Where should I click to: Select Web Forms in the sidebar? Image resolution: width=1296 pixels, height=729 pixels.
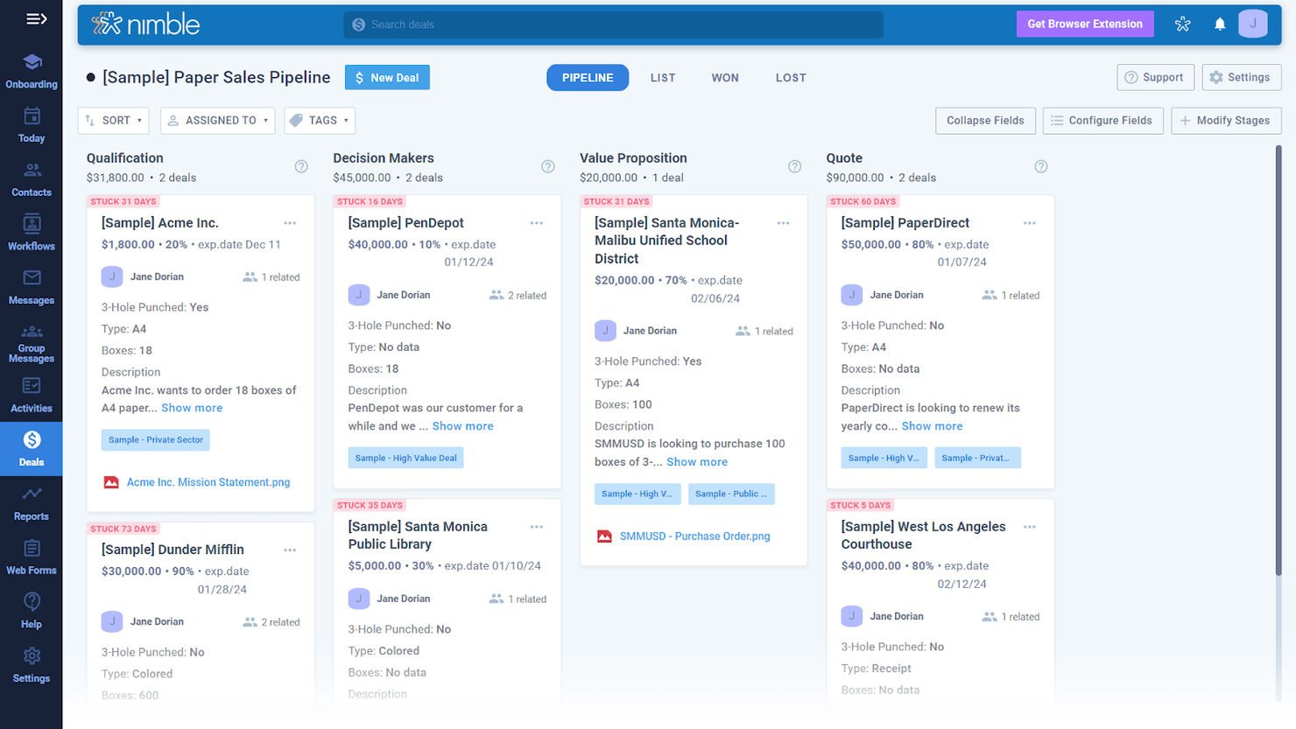click(x=32, y=559)
